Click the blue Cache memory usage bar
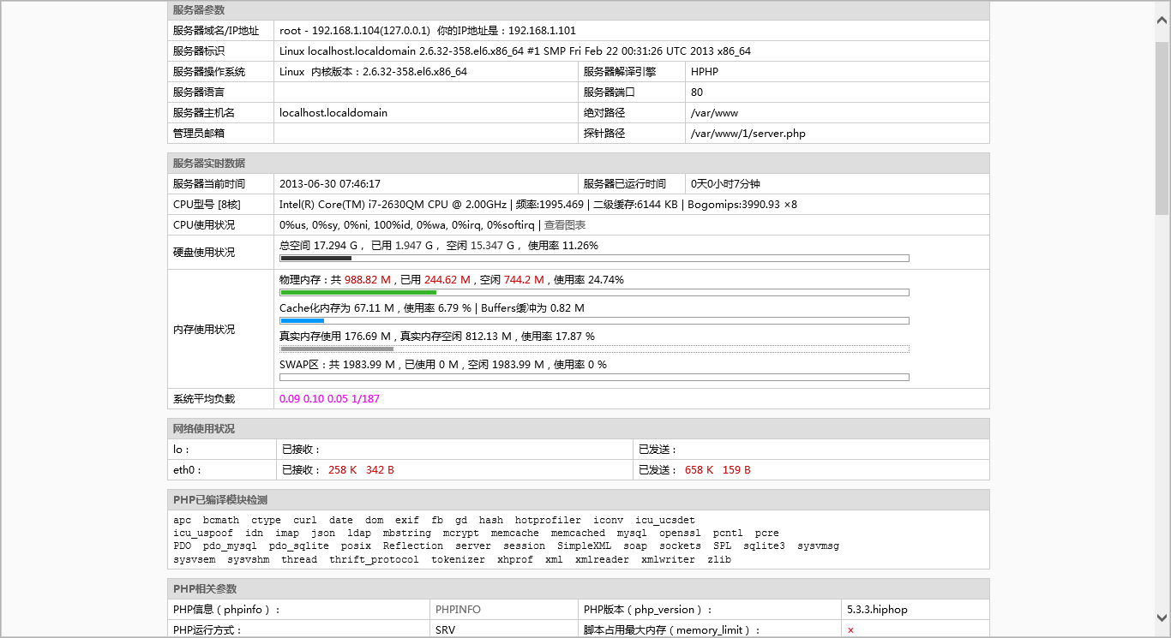This screenshot has height=638, width=1171. [302, 321]
